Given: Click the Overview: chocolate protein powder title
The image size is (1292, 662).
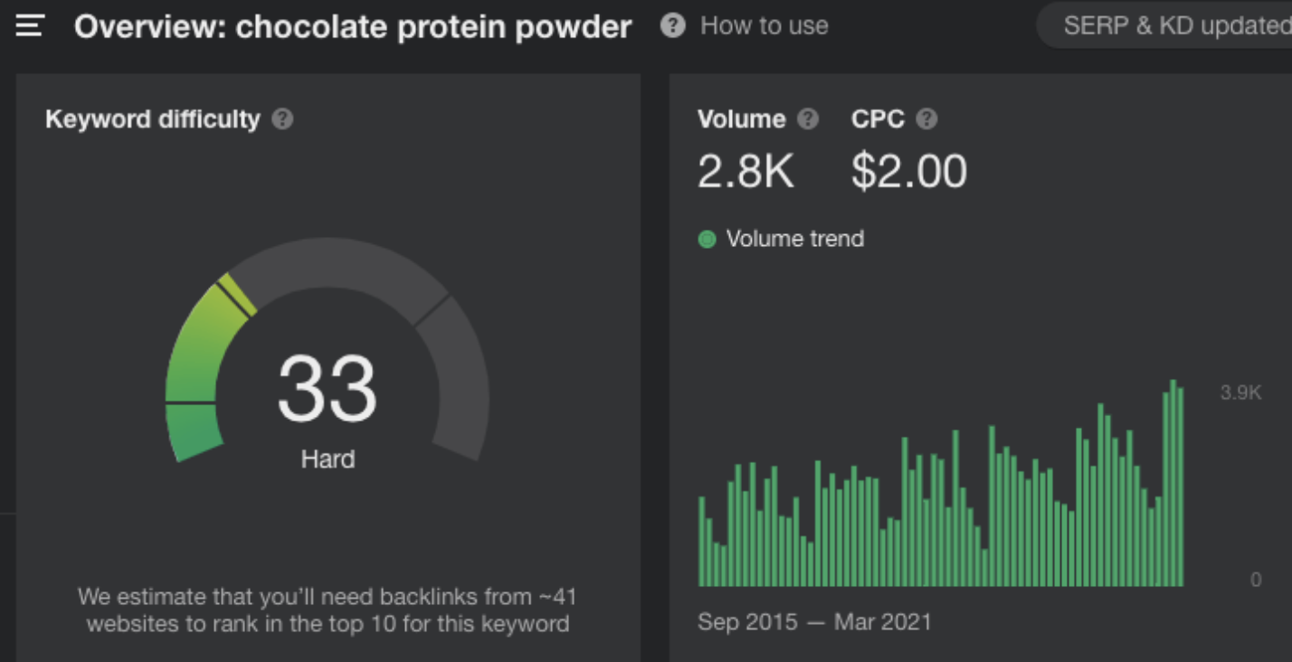Looking at the screenshot, I should (x=352, y=27).
